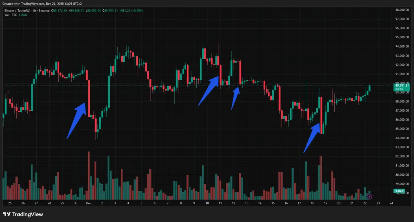Viewport: 414px width, 222px height.
Task: Click the purple lightning event icon
Action: click(369, 196)
